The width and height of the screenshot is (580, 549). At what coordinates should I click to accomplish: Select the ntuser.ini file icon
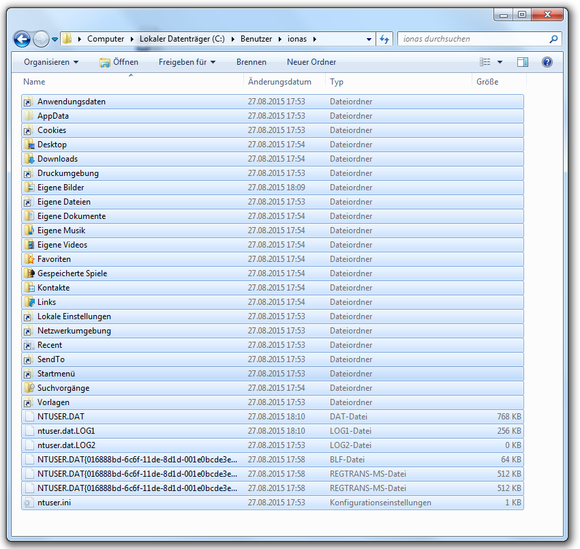tap(29, 503)
